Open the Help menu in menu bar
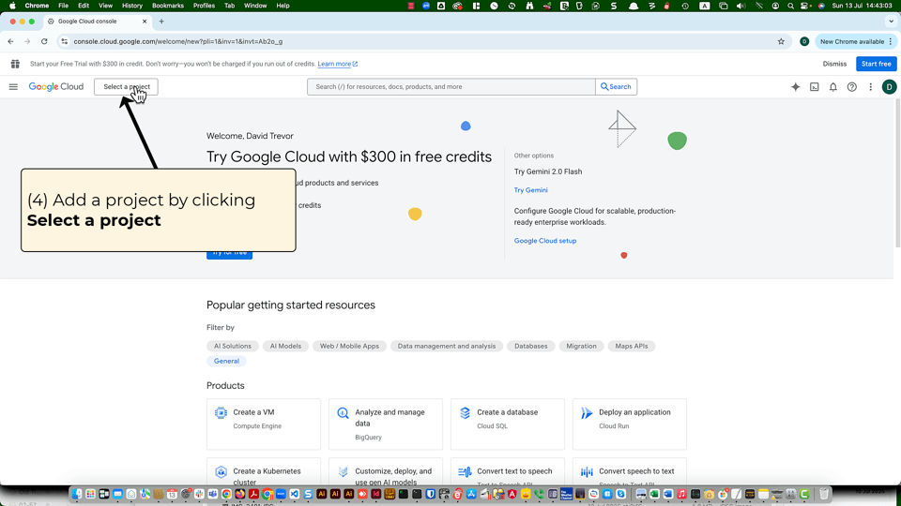Screen dimensions: 901x506 point(283,6)
